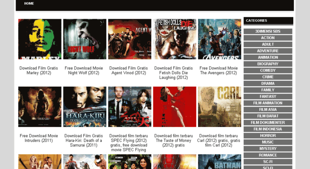The image size is (310, 169).
Task: Follow link Free Download Movie Intruders (2011)
Action: (39, 138)
